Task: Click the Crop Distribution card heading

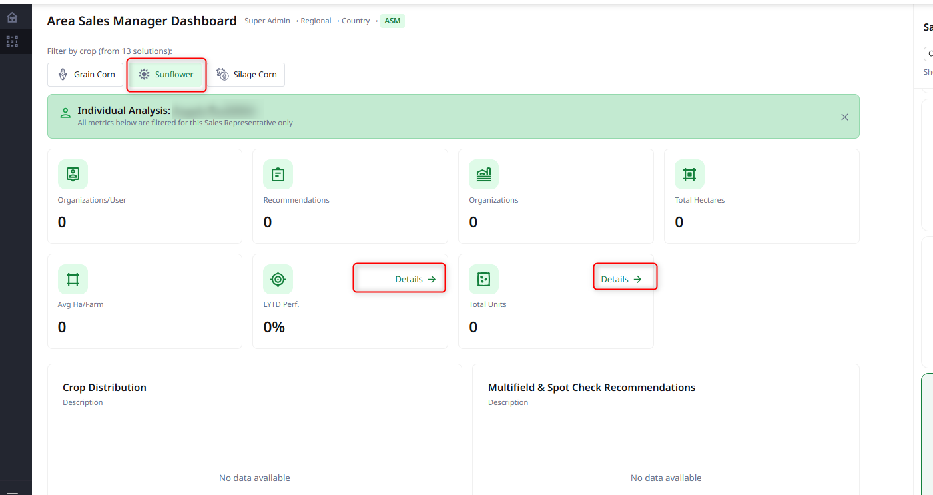Action: 105,388
